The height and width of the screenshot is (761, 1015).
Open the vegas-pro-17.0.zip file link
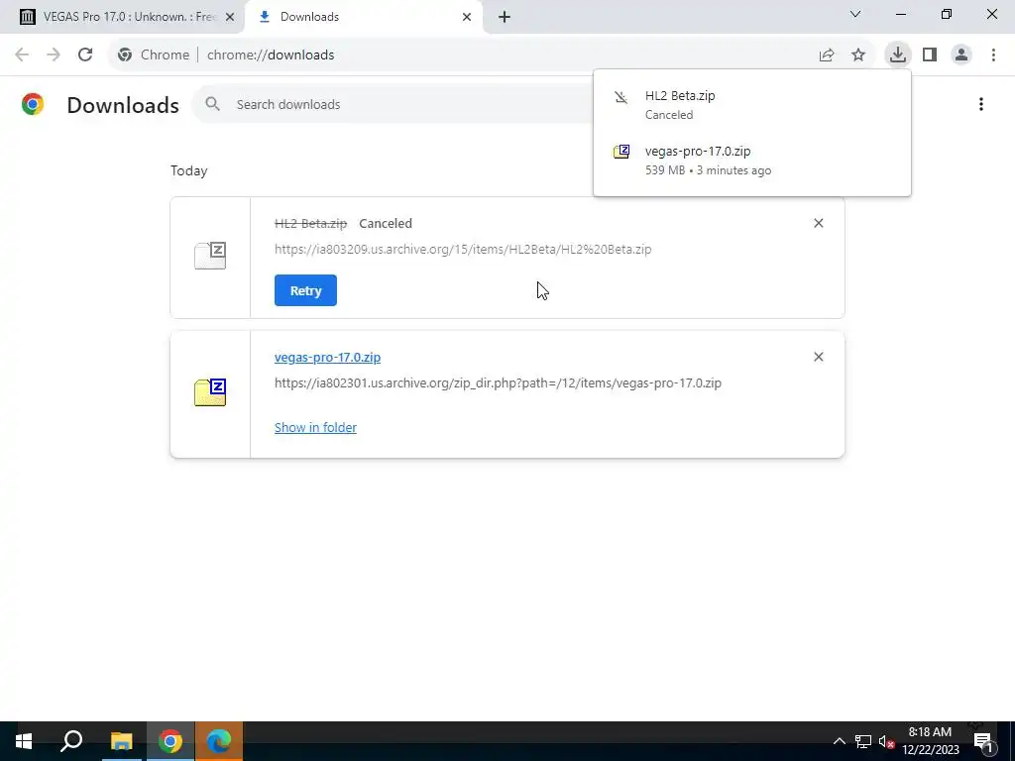pos(327,357)
